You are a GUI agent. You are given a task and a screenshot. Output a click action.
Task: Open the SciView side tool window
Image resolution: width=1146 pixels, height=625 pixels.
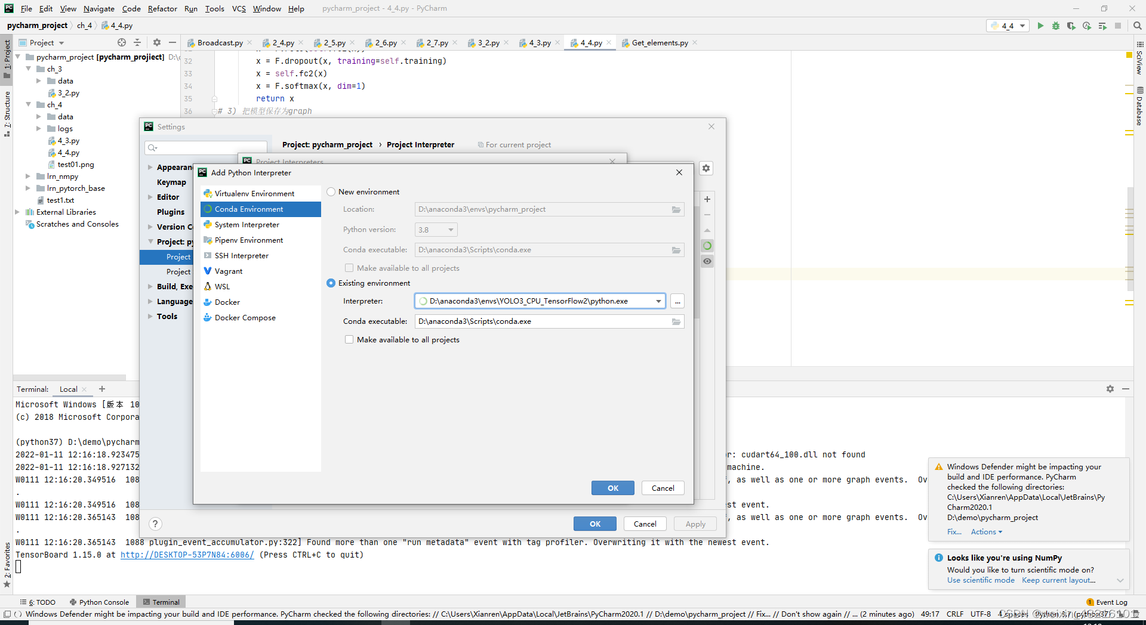coord(1139,58)
